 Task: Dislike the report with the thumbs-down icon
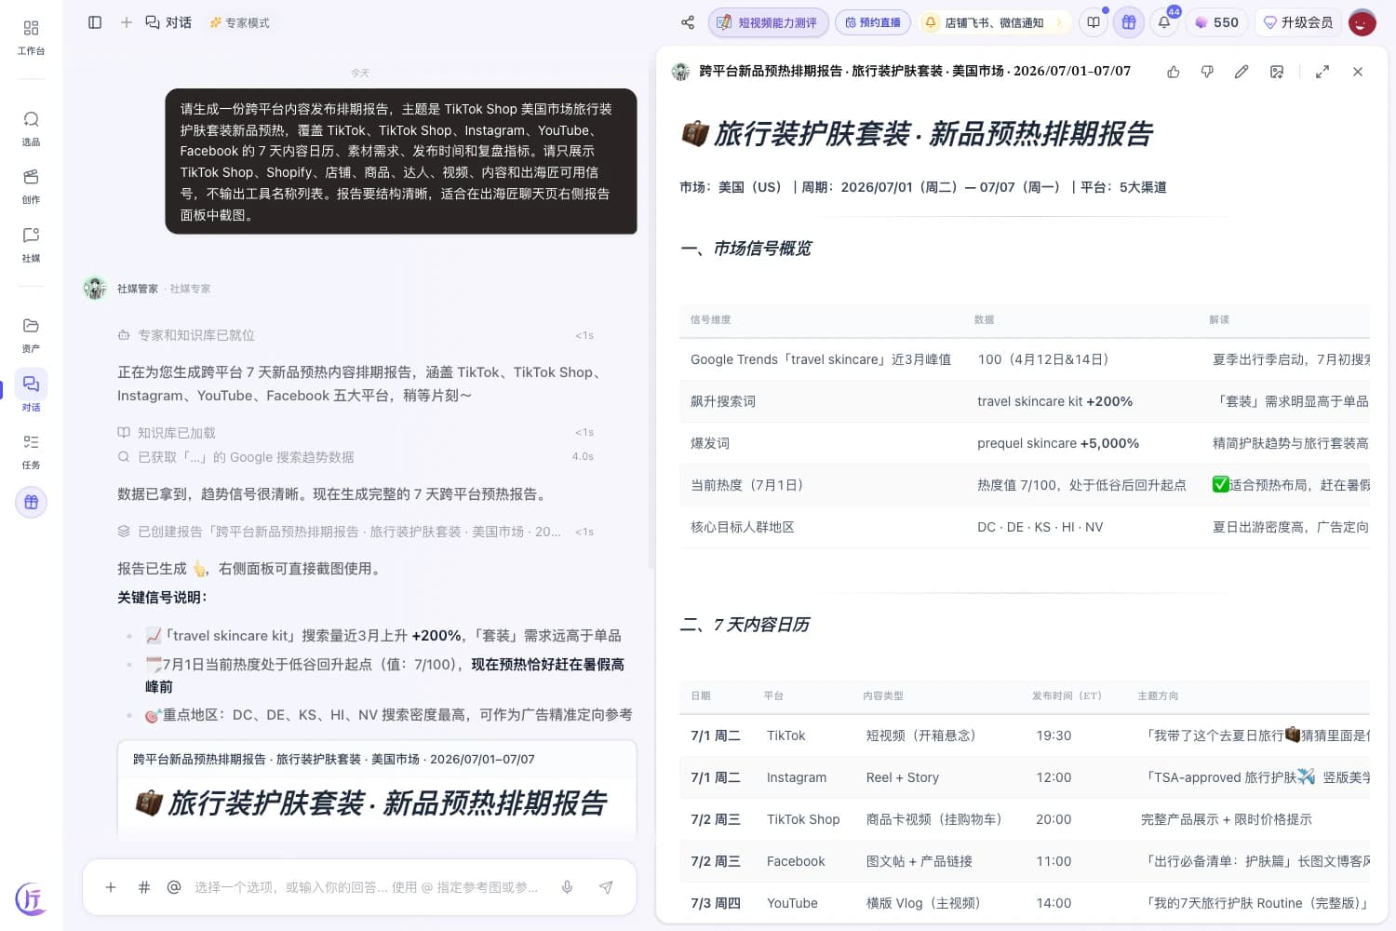pyautogui.click(x=1207, y=72)
